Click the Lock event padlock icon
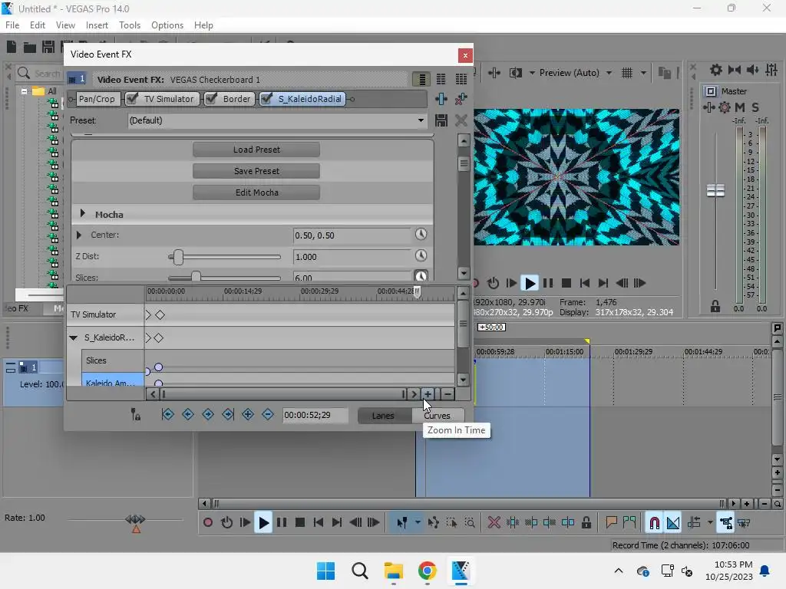The image size is (786, 589). point(586,523)
